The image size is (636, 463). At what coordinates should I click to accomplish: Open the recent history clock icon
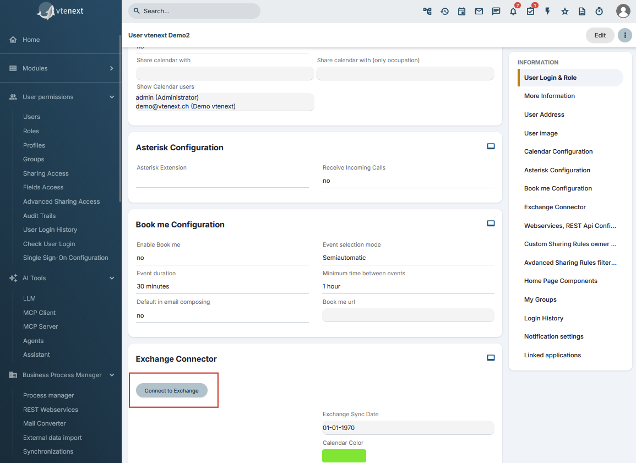[x=444, y=12]
